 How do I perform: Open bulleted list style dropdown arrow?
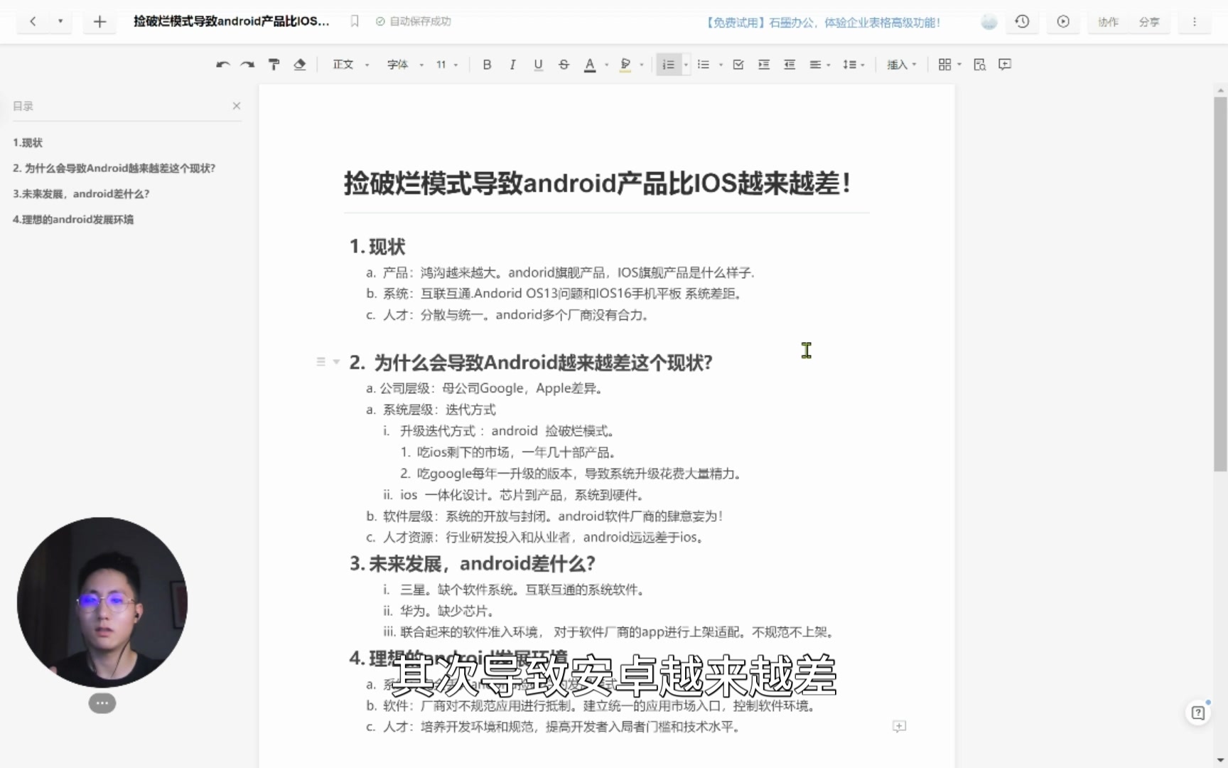pyautogui.click(x=721, y=65)
